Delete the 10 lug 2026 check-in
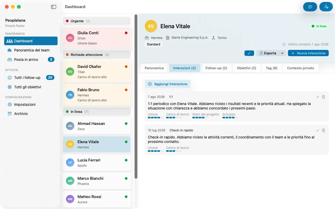Screen dimensions: 335x209 (323, 130)
